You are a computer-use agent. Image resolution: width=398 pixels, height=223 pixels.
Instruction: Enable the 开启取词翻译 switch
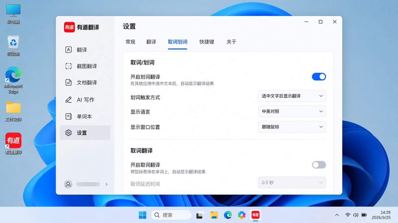pos(319,165)
